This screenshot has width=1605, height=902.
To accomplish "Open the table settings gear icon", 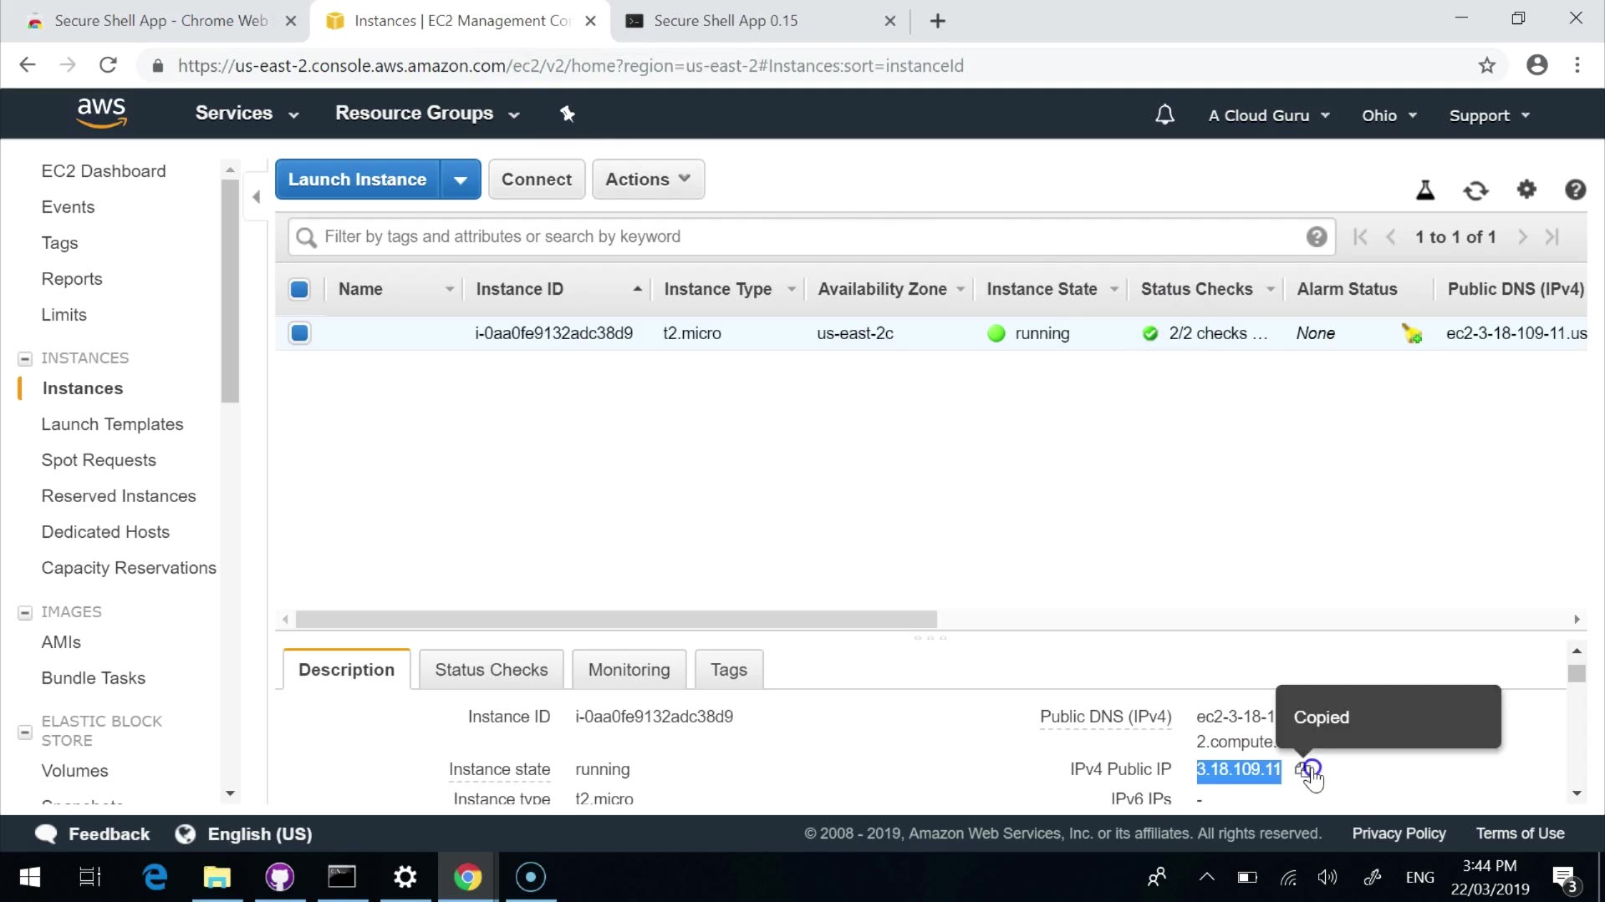I will pyautogui.click(x=1526, y=190).
